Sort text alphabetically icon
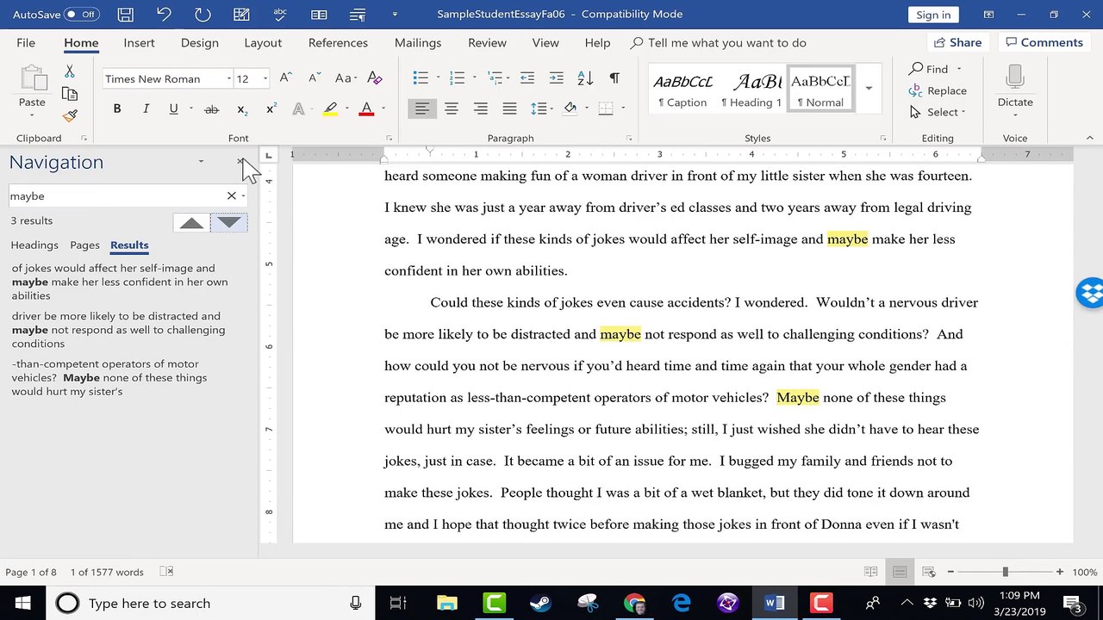Viewport: 1103px width, 620px height. point(585,78)
